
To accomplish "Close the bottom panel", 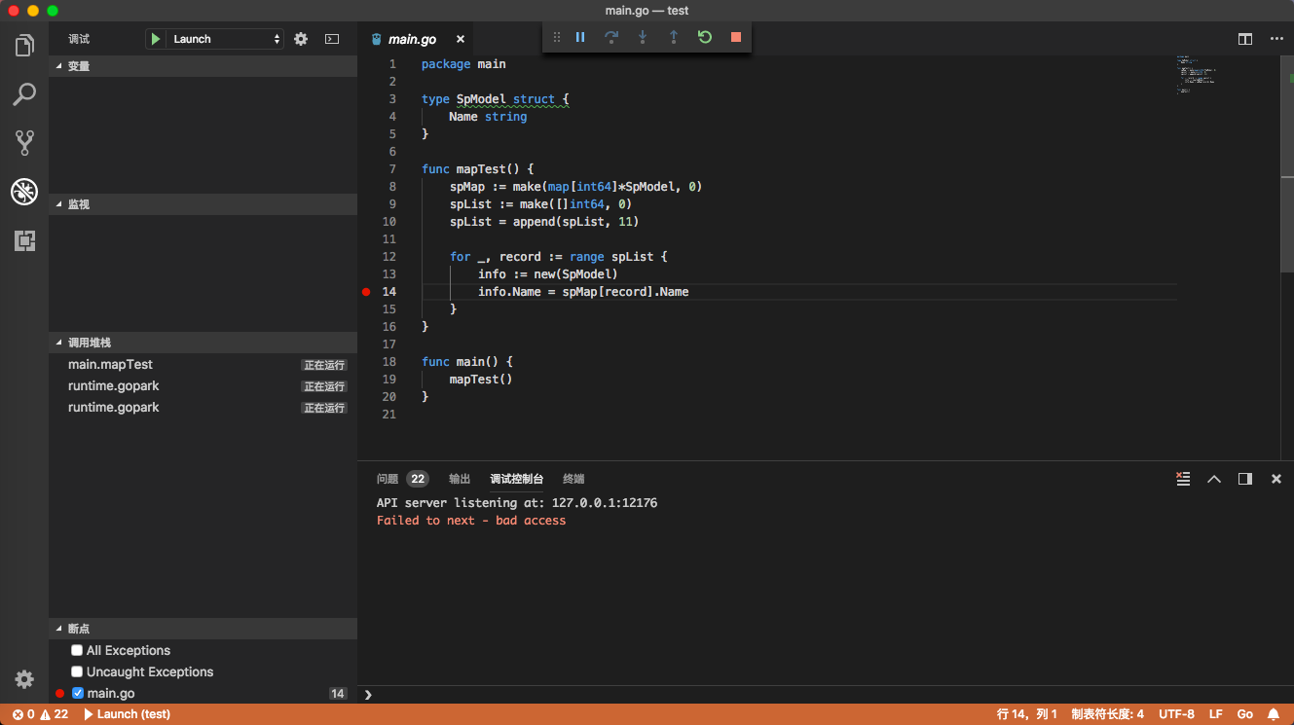I will point(1276,479).
